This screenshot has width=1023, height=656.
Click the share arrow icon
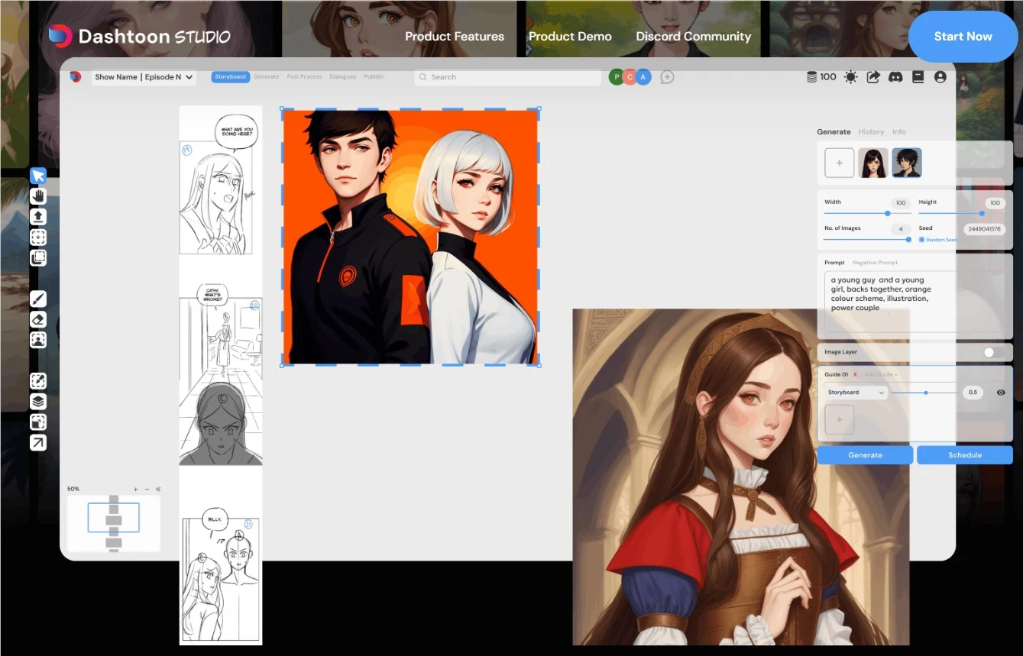(x=873, y=77)
